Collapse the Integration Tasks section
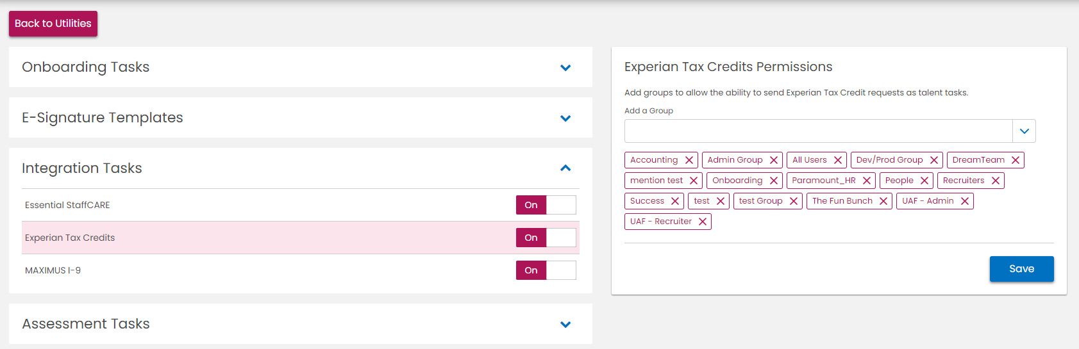 click(x=565, y=168)
